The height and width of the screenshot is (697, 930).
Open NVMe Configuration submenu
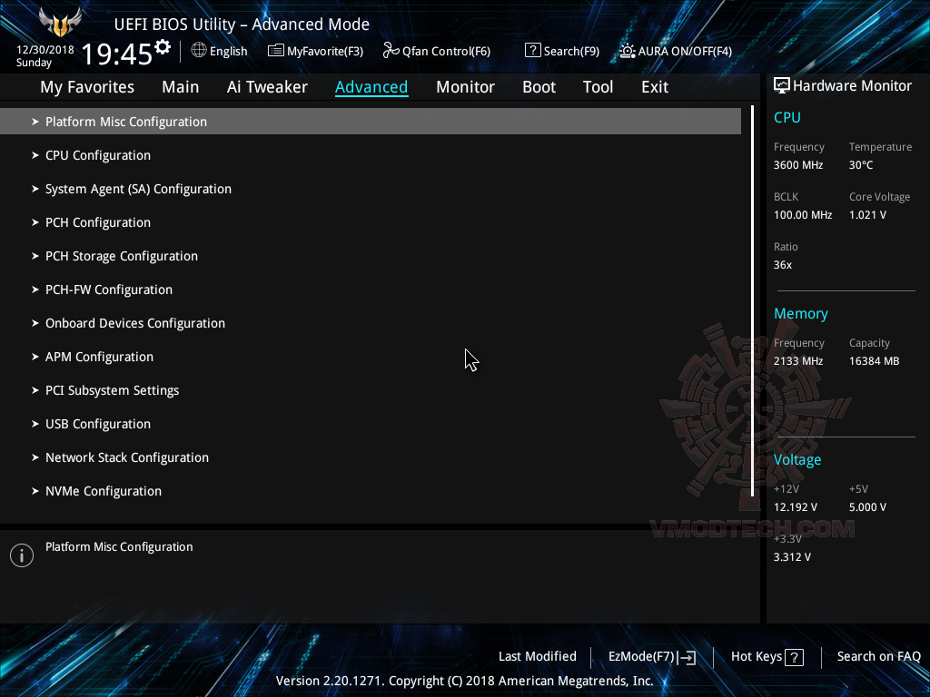[371, 491]
